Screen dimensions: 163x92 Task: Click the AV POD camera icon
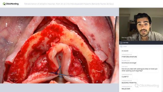tap(121, 43)
